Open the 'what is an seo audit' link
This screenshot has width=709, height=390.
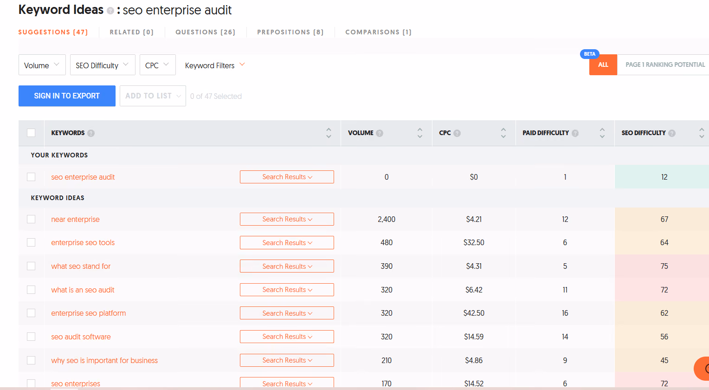(x=83, y=290)
